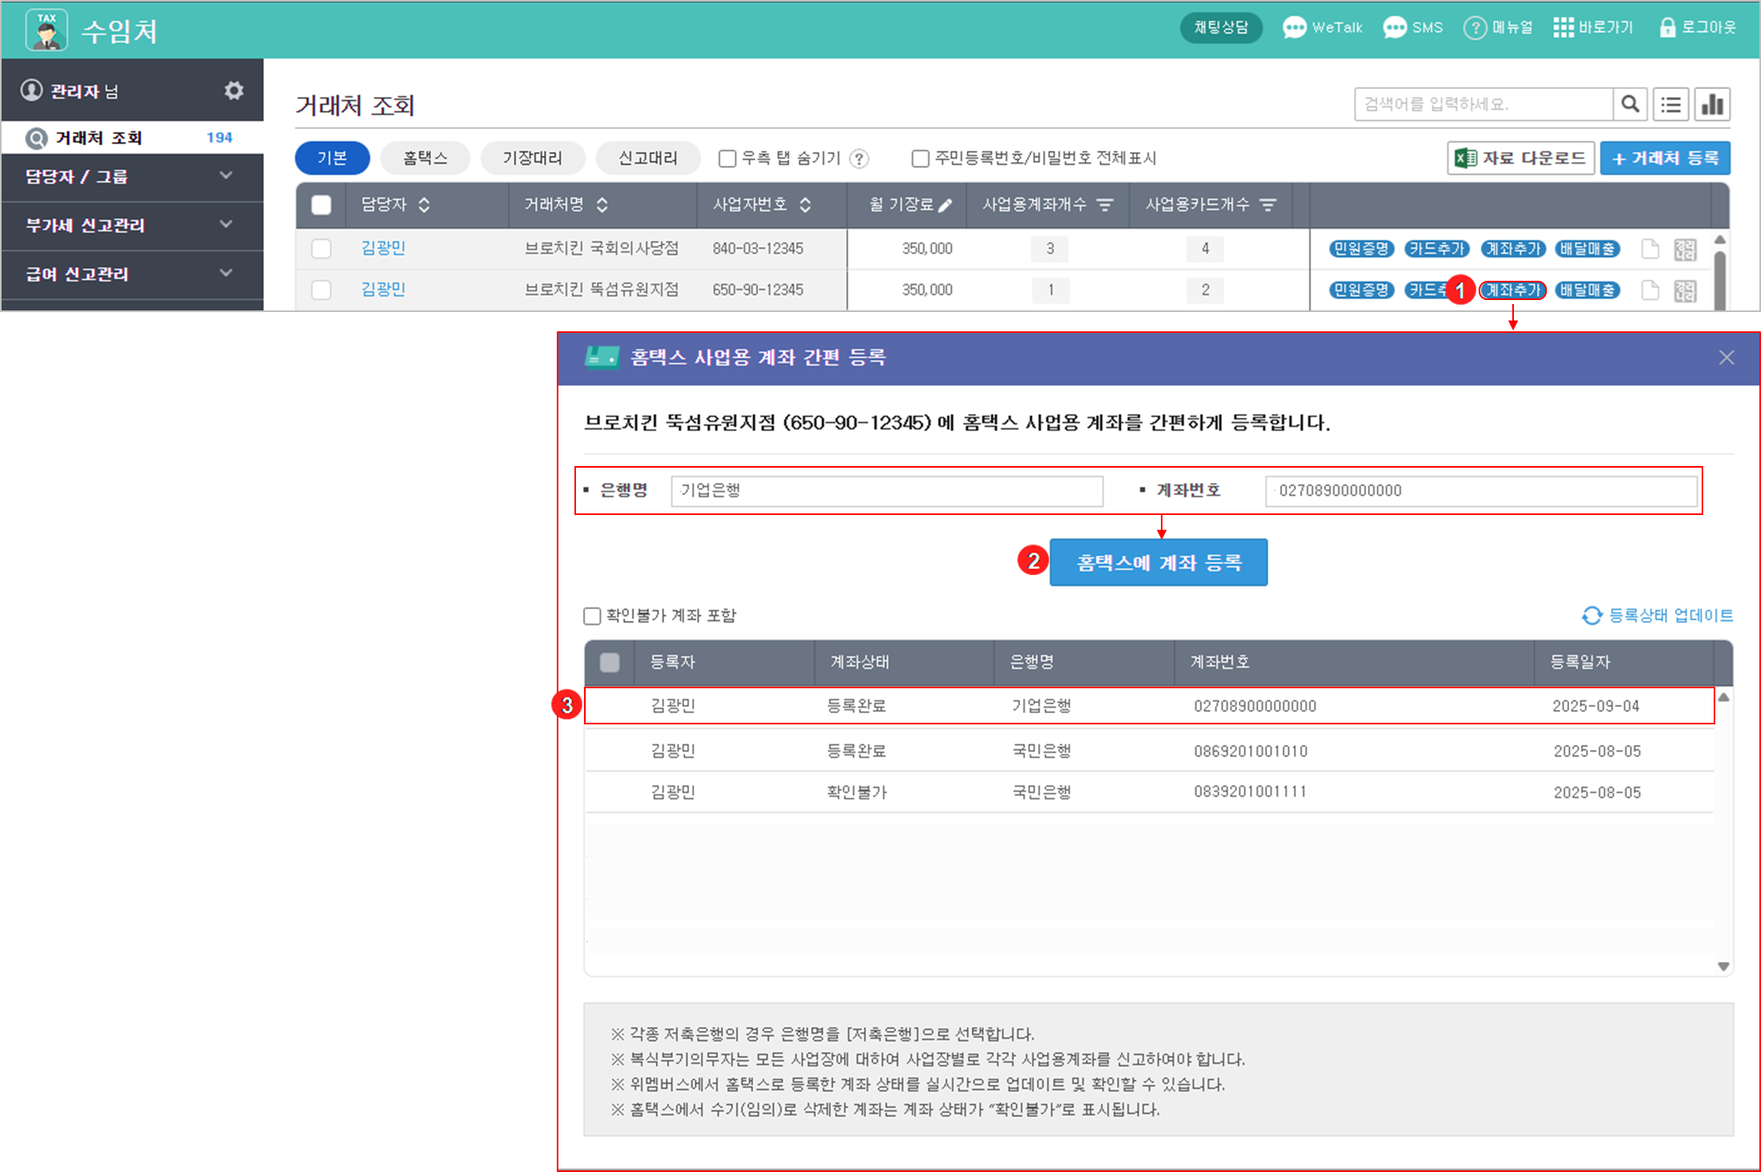The height and width of the screenshot is (1172, 1761).
Task: Open the bar chart statistics icon
Action: 1712,104
